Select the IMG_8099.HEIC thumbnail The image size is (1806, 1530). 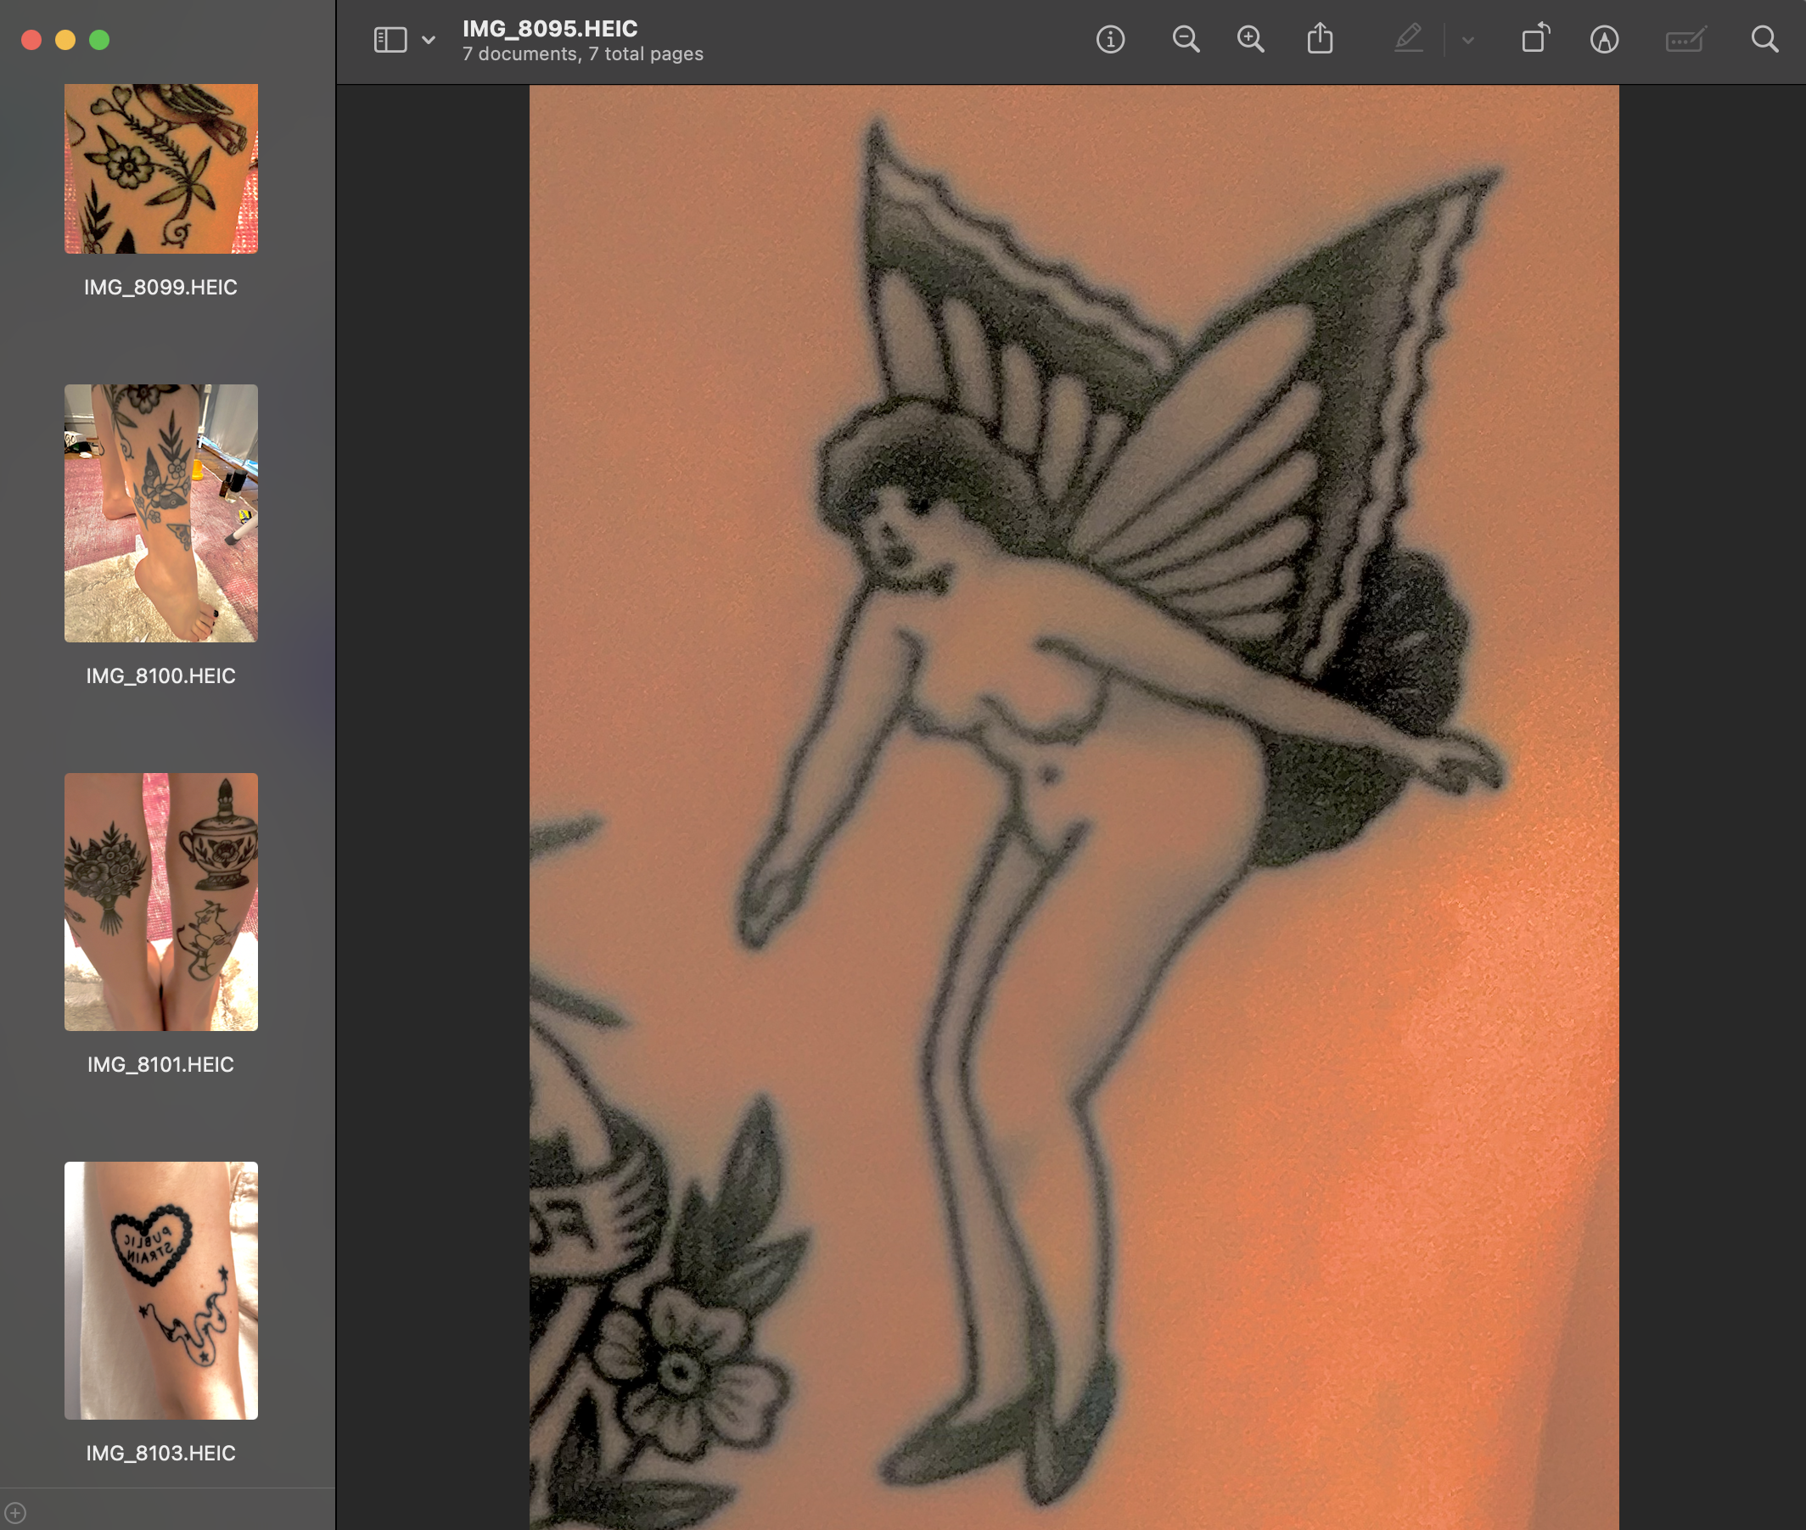coord(160,169)
